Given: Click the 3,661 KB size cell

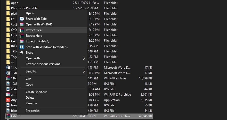Looking at the screenshot, I should coord(146,95).
